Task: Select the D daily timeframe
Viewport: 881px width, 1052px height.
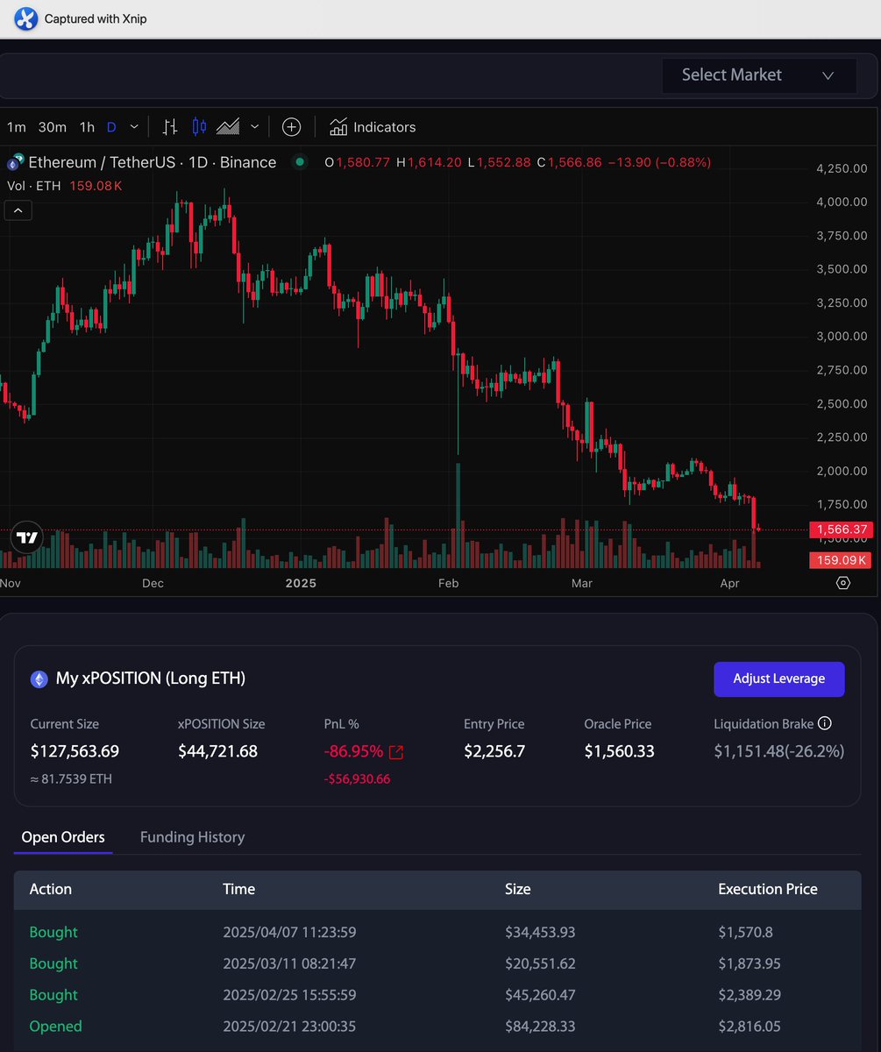Action: pyautogui.click(x=111, y=127)
